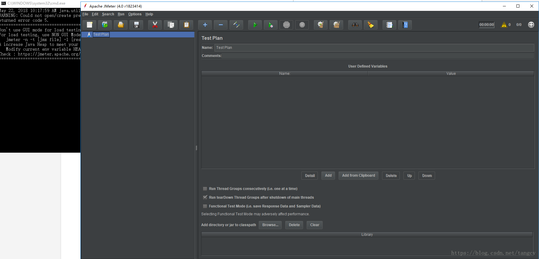Screen dimensions: 539x259
Task: Click the warning triangle log icon
Action: (x=504, y=25)
